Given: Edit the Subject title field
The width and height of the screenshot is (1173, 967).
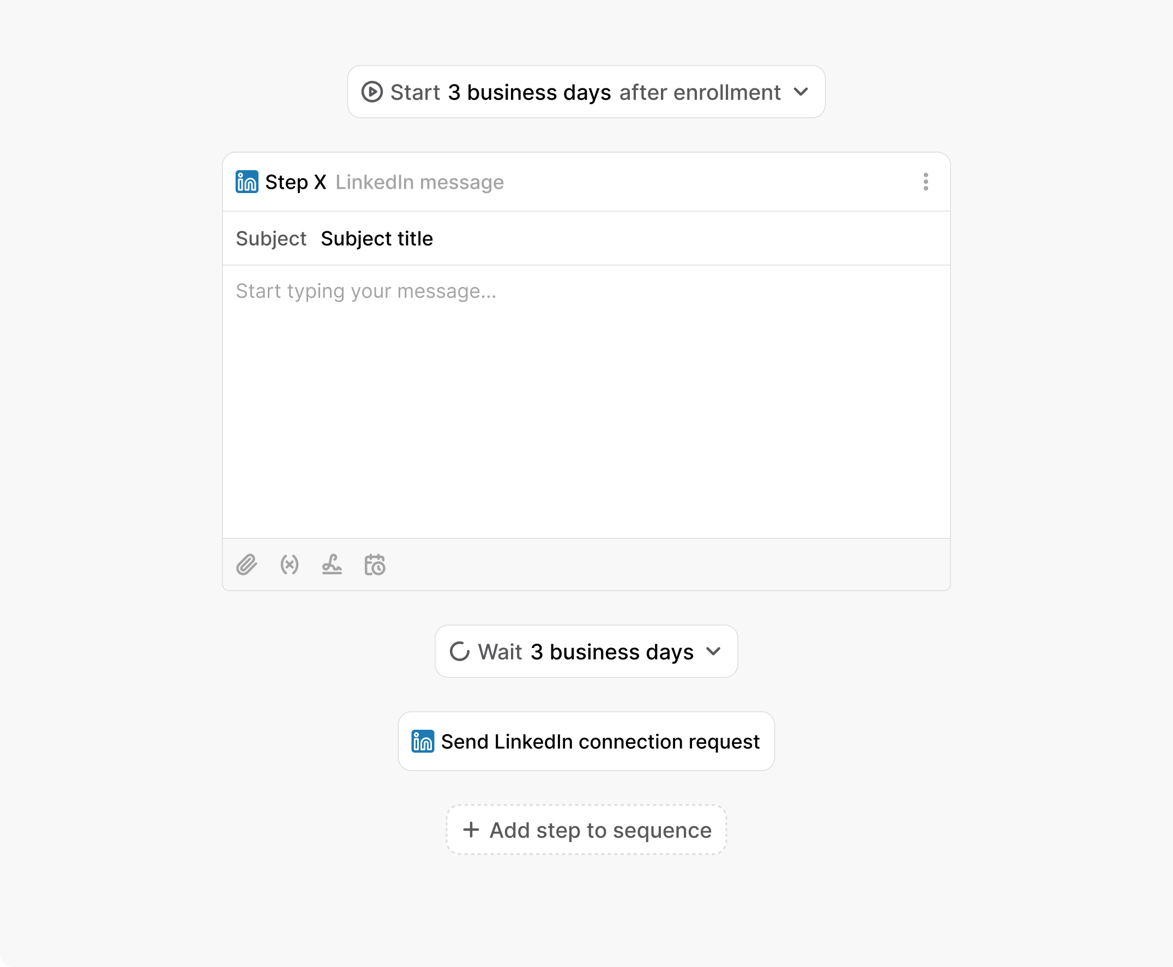Looking at the screenshot, I should (x=377, y=238).
